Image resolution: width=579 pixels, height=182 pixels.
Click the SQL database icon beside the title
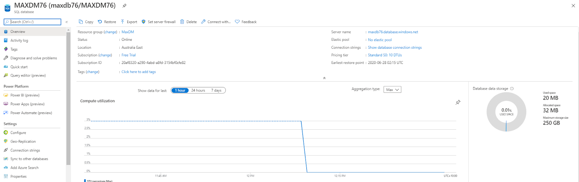(7, 8)
